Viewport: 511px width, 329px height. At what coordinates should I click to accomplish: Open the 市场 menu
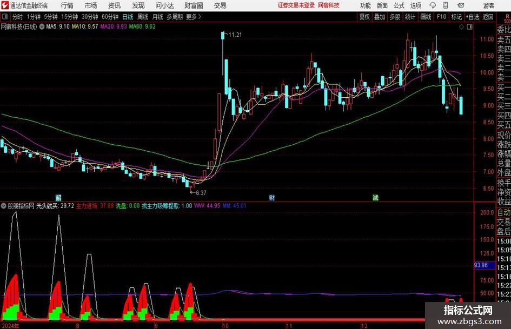pyautogui.click(x=91, y=5)
